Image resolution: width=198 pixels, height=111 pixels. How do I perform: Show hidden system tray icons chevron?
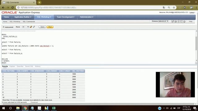click(x=164, y=108)
